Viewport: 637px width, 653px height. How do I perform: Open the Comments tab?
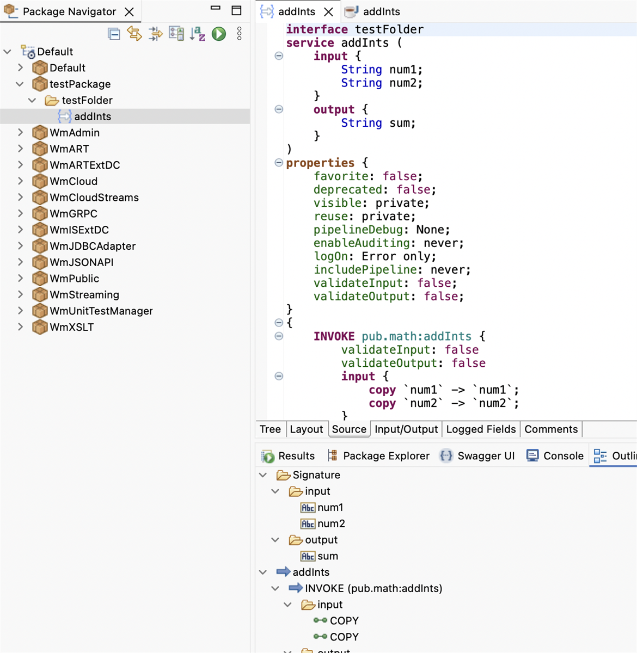pos(551,429)
